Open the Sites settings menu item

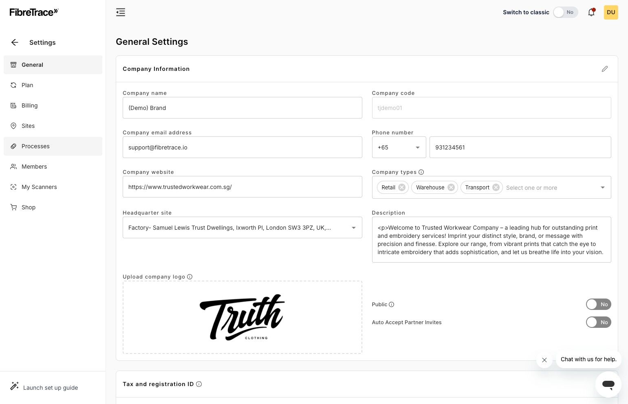click(x=53, y=126)
